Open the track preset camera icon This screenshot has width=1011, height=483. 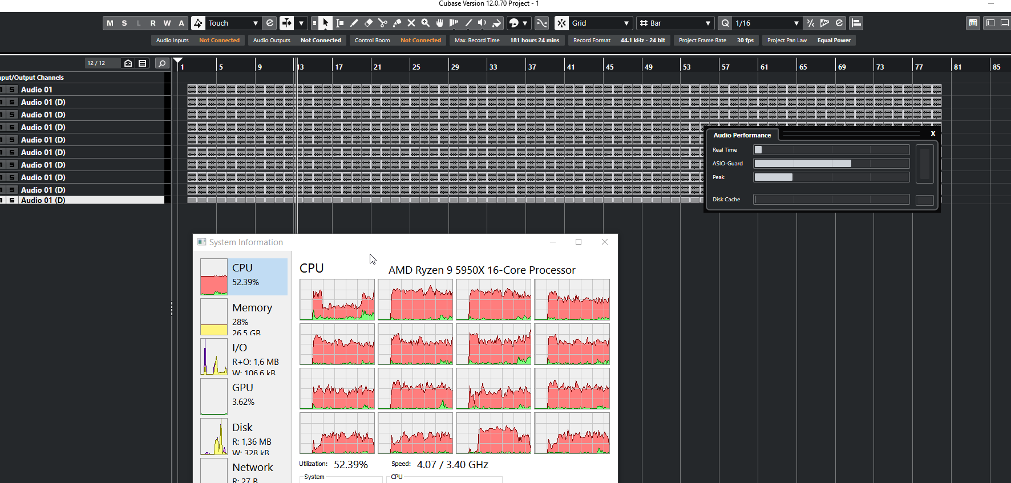coord(128,63)
